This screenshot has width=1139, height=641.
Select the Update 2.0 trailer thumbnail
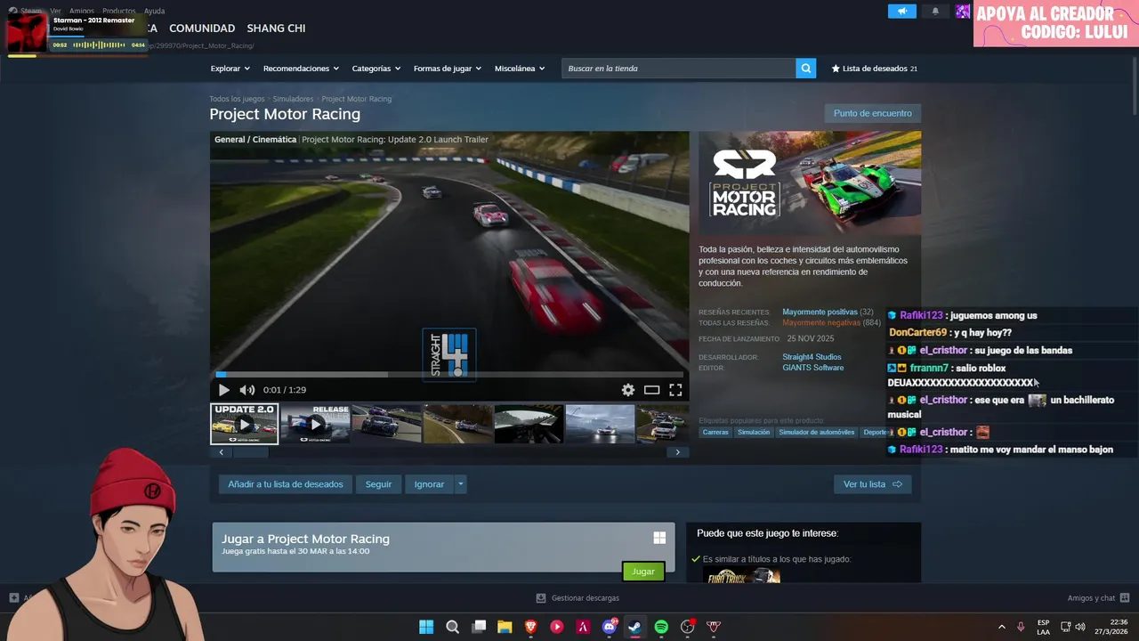tap(244, 424)
